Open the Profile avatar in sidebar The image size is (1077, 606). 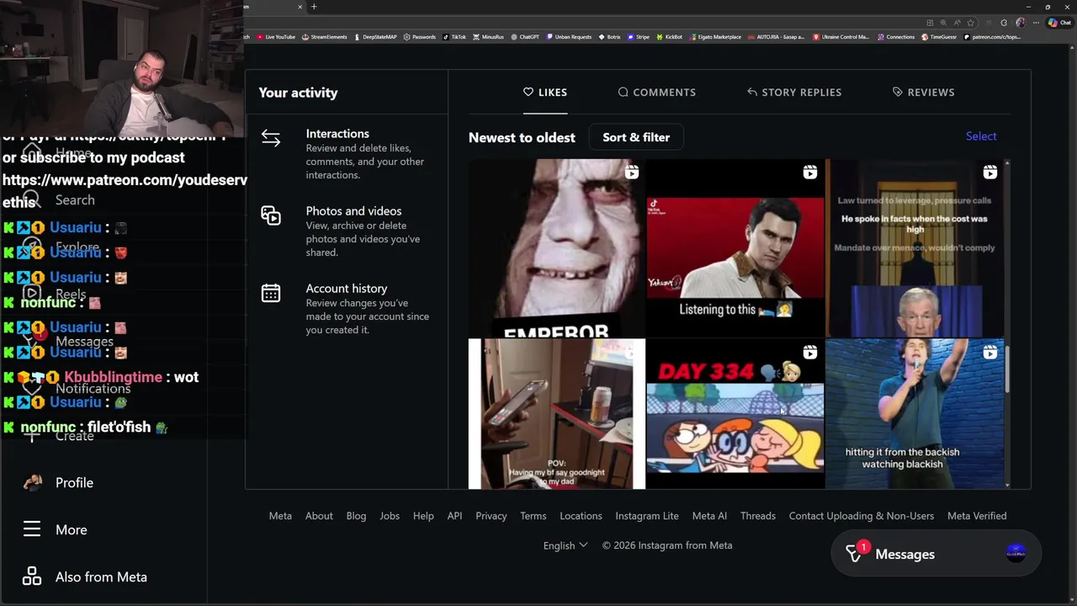[x=32, y=482]
